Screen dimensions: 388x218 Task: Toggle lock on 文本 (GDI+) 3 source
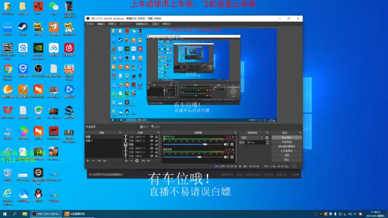click(156, 148)
